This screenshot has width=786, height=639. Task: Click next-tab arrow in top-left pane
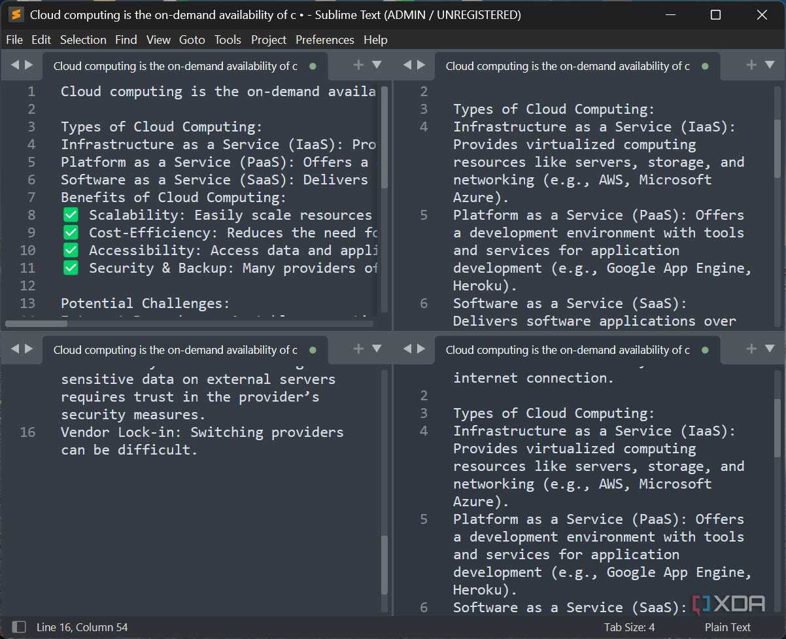point(29,65)
